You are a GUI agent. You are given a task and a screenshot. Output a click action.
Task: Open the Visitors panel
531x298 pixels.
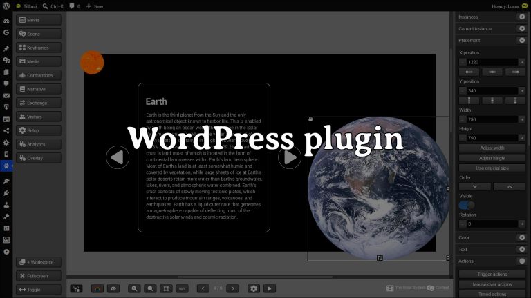coord(38,117)
